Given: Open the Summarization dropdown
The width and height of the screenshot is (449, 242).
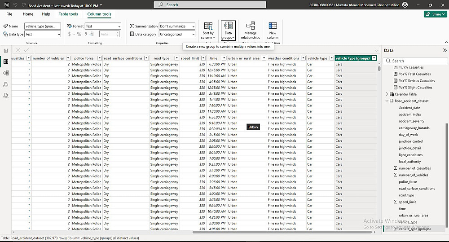Looking at the screenshot, I should point(177,26).
